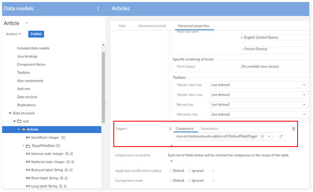Image resolution: width=313 pixels, height=192 pixels.
Task: Open the trigger Parameters tab
Action: [x=209, y=129]
